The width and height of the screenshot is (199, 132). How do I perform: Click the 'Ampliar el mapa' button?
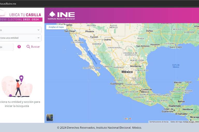tap(56, 27)
